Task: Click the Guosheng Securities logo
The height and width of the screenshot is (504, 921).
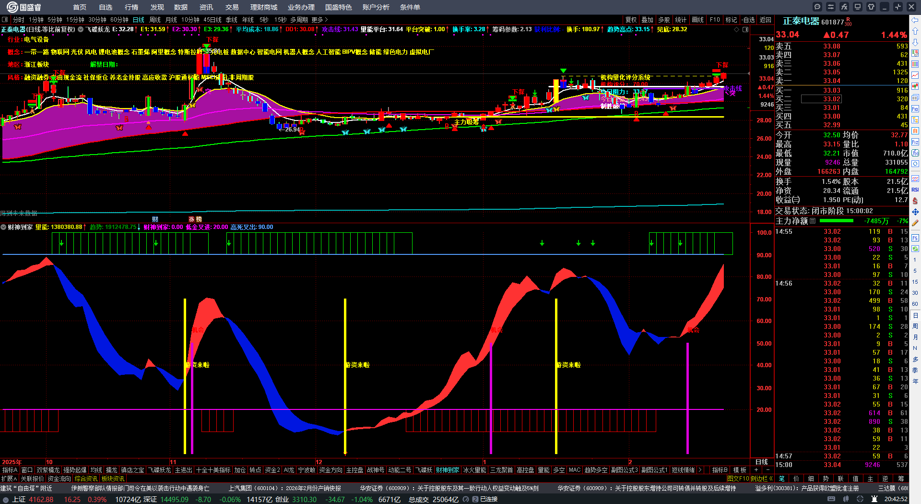Action: 24,7
